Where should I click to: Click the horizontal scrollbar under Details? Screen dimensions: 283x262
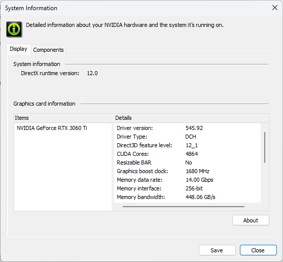[184, 206]
